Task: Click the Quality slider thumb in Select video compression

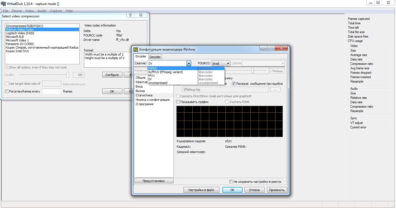Action: click(68, 75)
